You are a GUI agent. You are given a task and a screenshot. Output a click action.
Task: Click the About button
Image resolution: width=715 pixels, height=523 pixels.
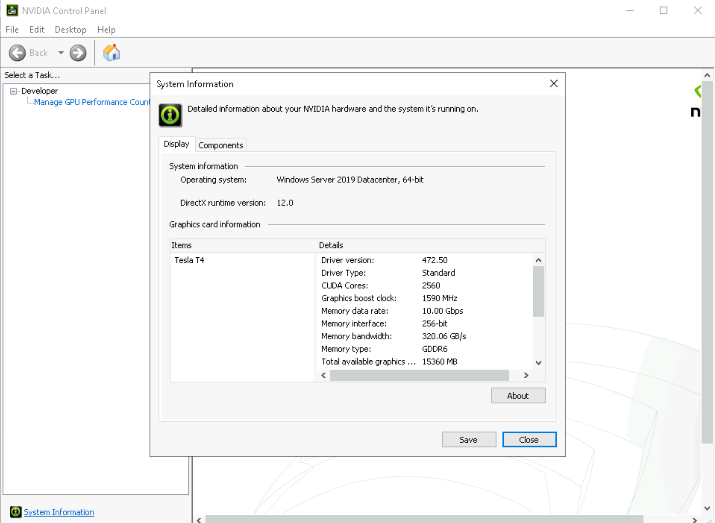pyautogui.click(x=518, y=396)
